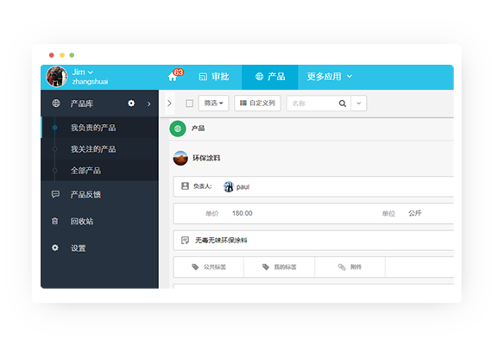Open 设置 settings in sidebar
This screenshot has height=345, width=492.
click(79, 248)
